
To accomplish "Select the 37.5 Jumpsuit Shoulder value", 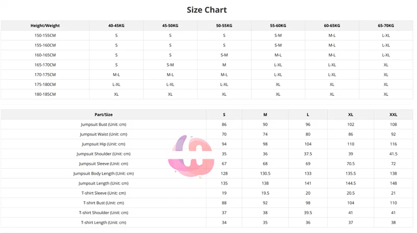I will pyautogui.click(x=308, y=154).
